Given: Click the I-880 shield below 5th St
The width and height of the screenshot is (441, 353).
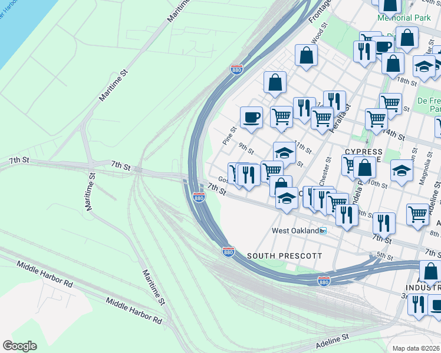Looking at the screenshot, I should [324, 281].
